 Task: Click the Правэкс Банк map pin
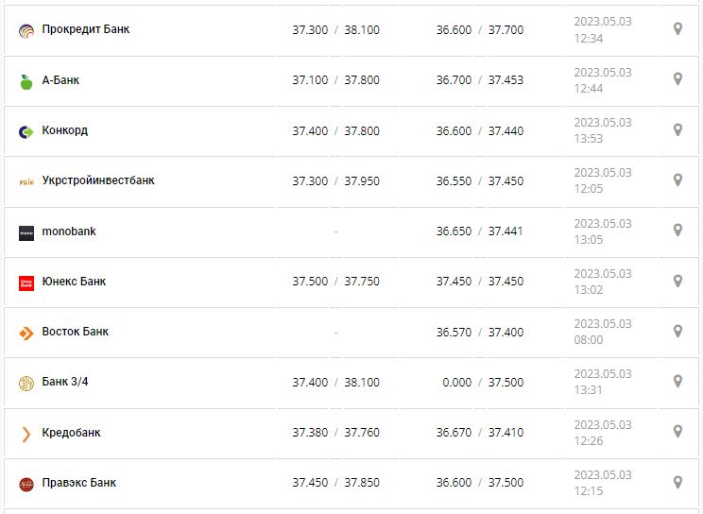tap(677, 482)
